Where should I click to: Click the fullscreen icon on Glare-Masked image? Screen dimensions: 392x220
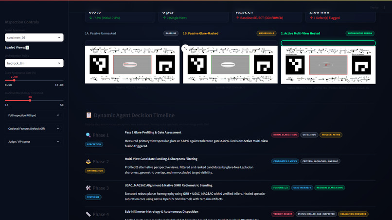185,49
